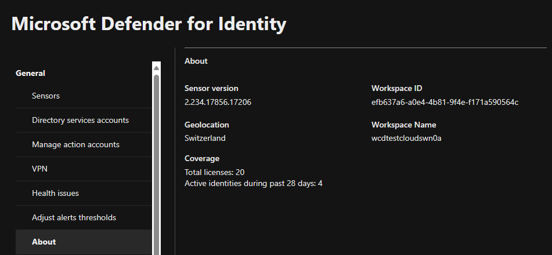Image resolution: width=552 pixels, height=255 pixels.
Task: Click the About heading in content pane
Action: 196,61
